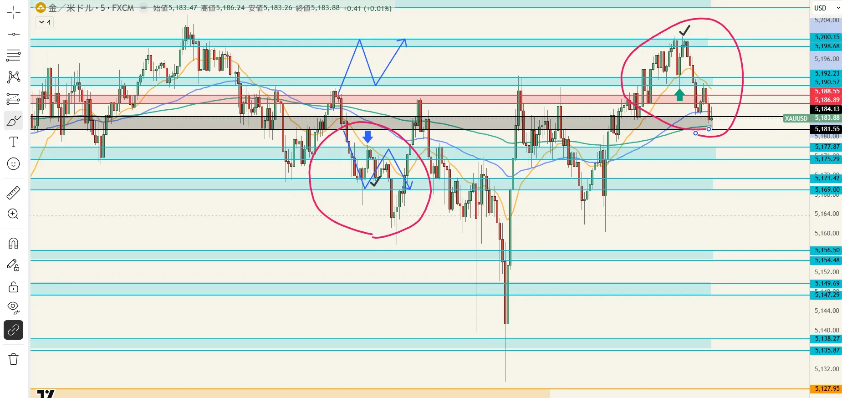Click the 金／米ドル・5・FXCM symbol title
The width and height of the screenshot is (842, 398).
[x=91, y=8]
